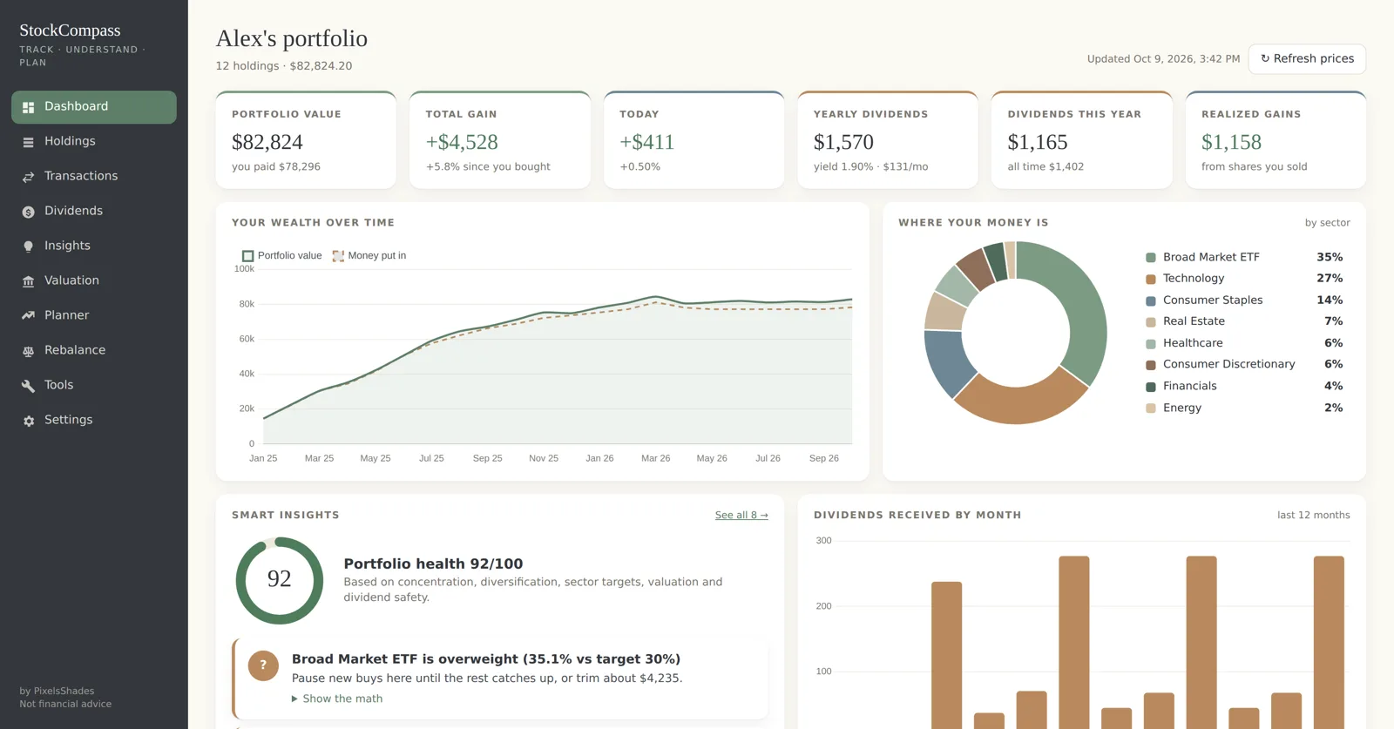Image resolution: width=1394 pixels, height=729 pixels.
Task: Open the Insights page
Action: (x=94, y=246)
